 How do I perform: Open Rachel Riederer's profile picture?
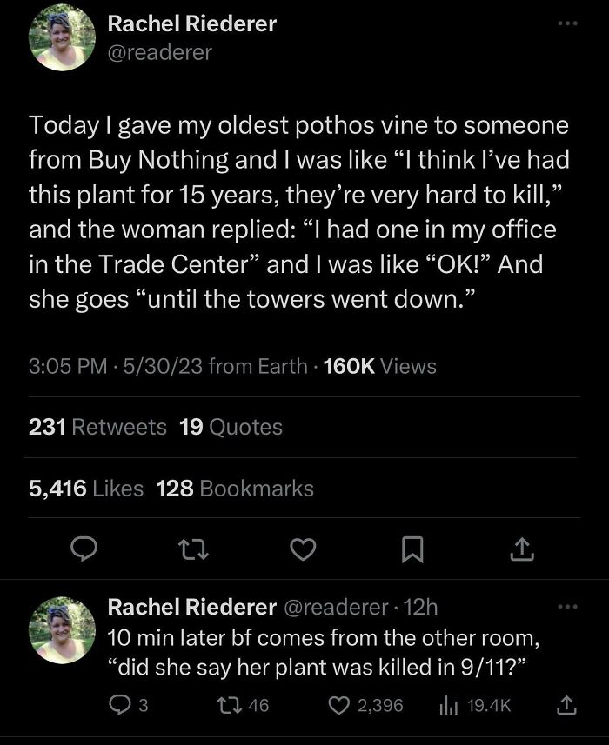(62, 41)
